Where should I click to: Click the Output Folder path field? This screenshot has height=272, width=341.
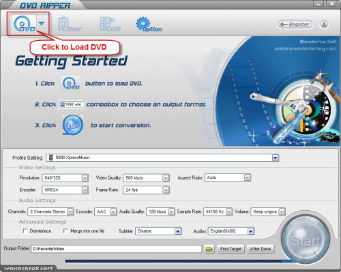[x=117, y=249]
